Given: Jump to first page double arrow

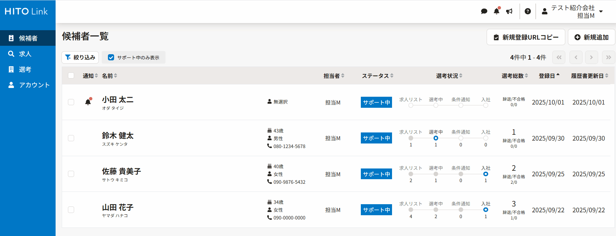Looking at the screenshot, I should pyautogui.click(x=559, y=57).
